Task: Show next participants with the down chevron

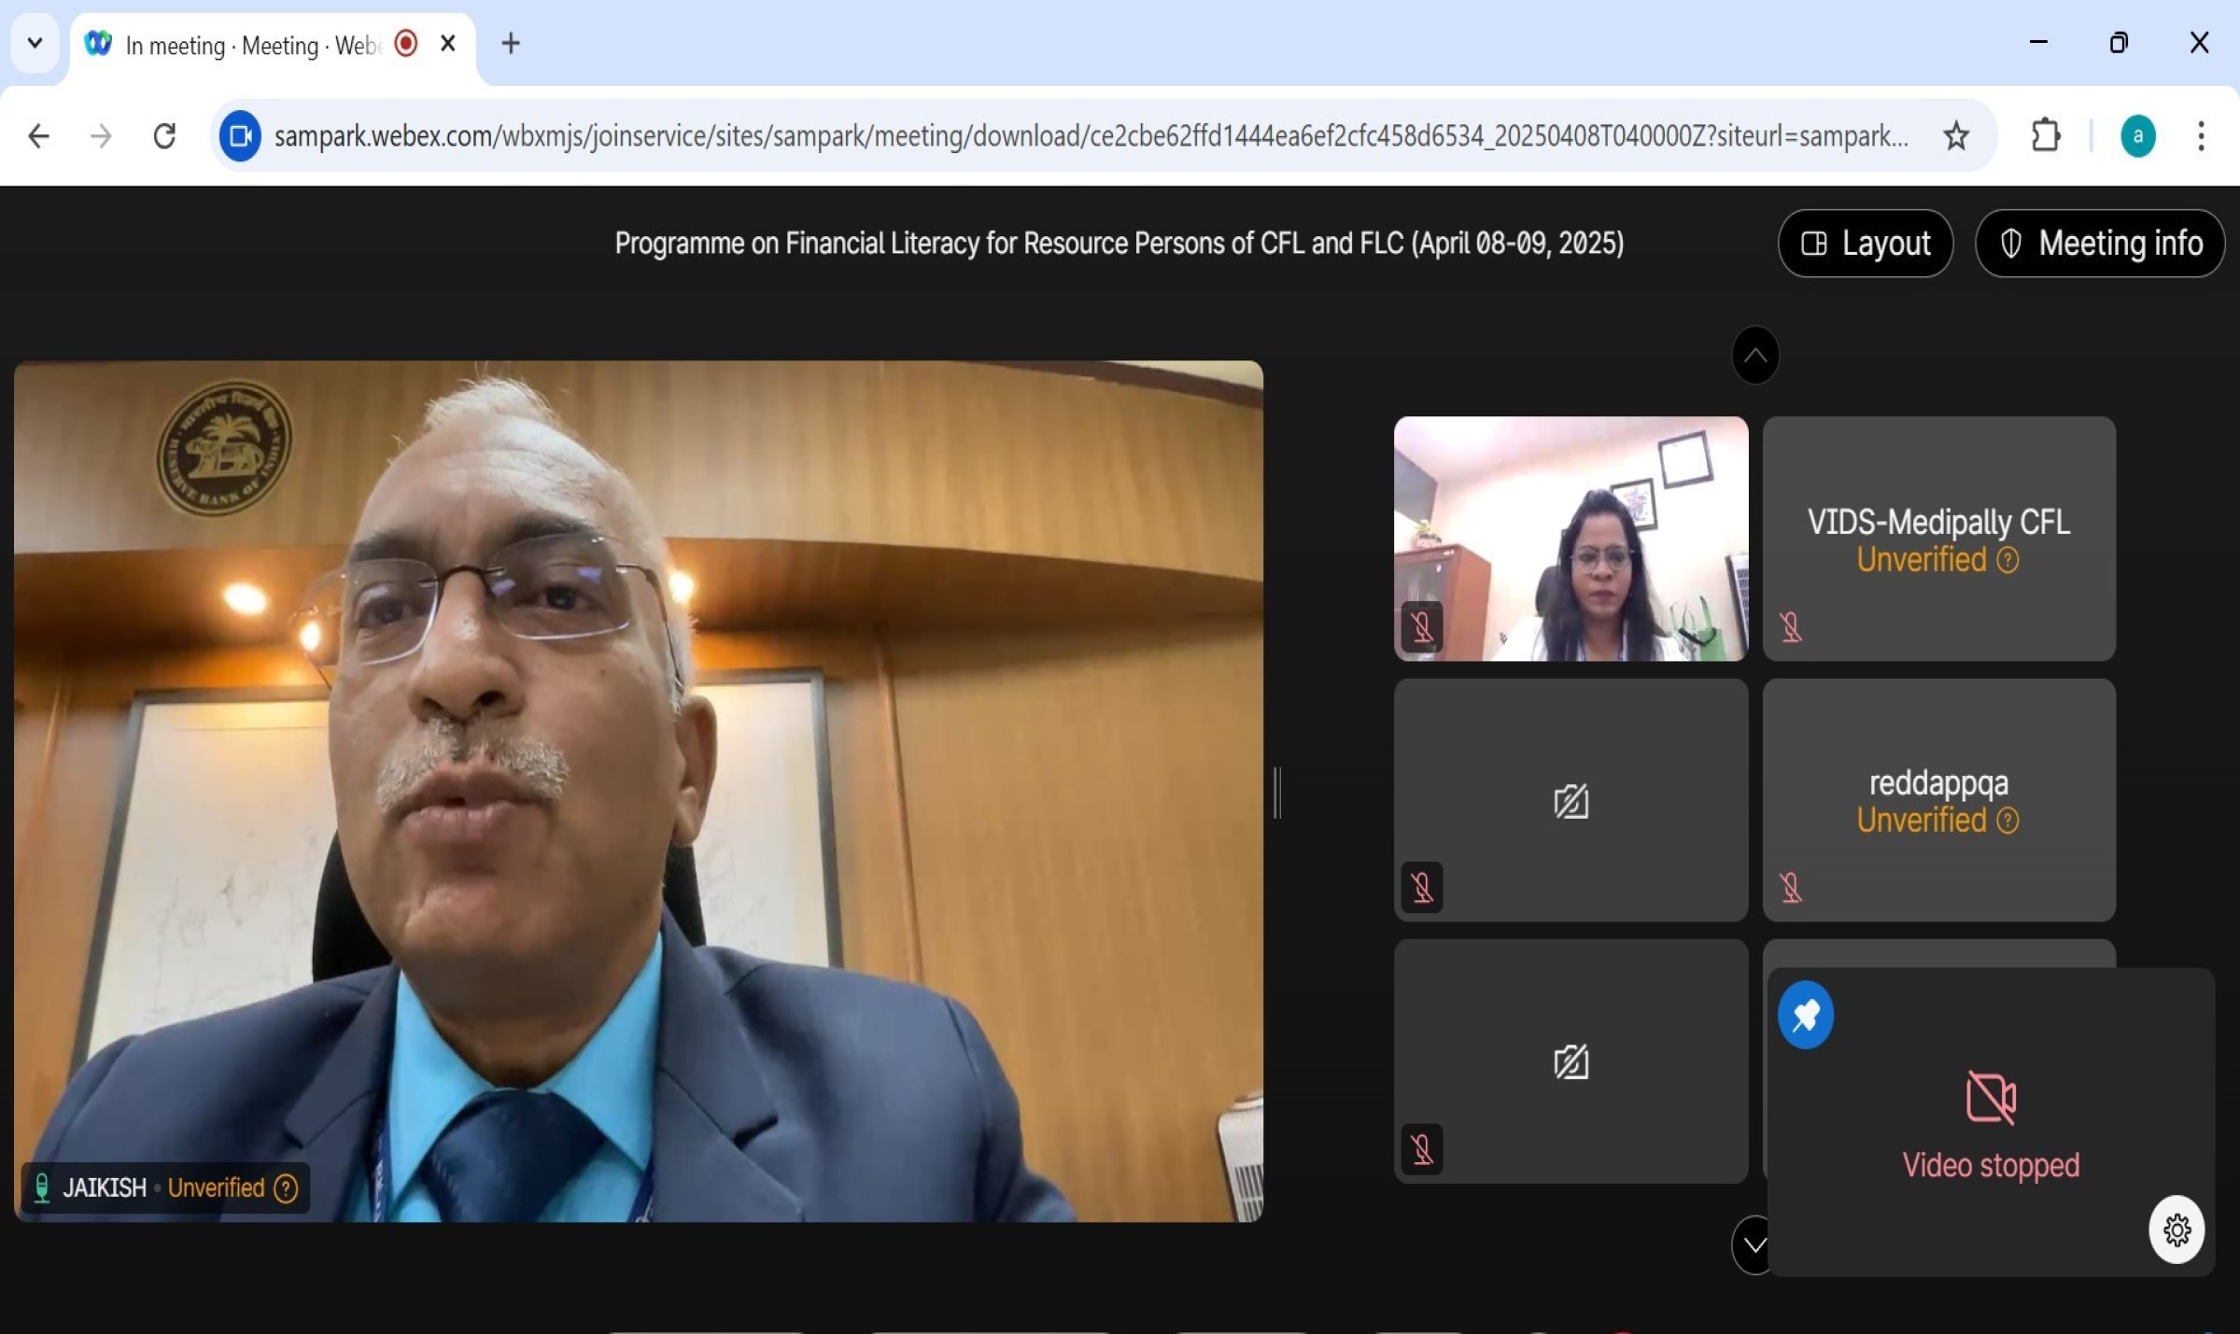Action: tap(1753, 1244)
